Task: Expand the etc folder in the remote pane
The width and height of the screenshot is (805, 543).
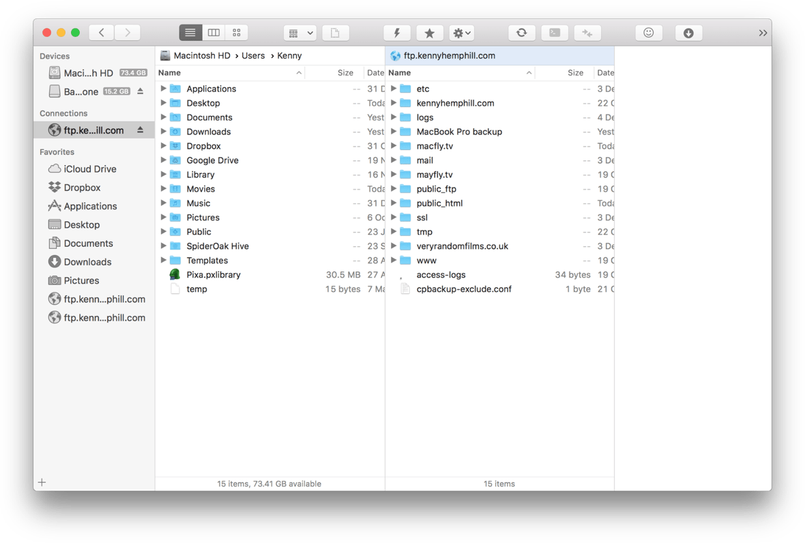Action: (393, 89)
